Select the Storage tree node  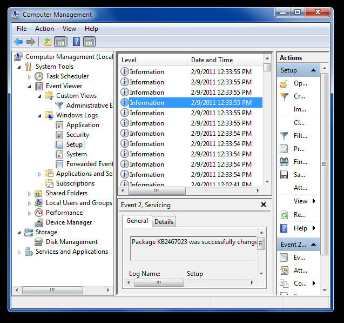point(46,232)
